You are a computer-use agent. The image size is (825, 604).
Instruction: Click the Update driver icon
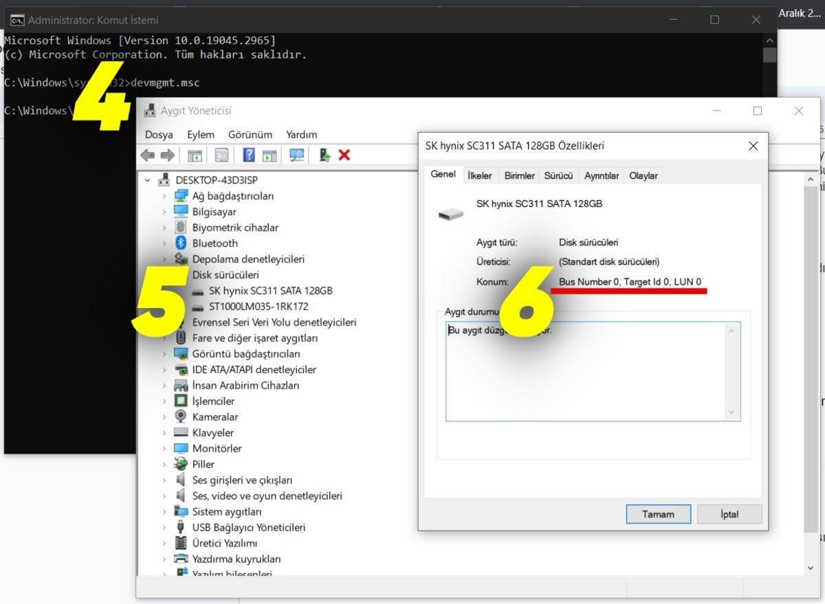click(323, 155)
